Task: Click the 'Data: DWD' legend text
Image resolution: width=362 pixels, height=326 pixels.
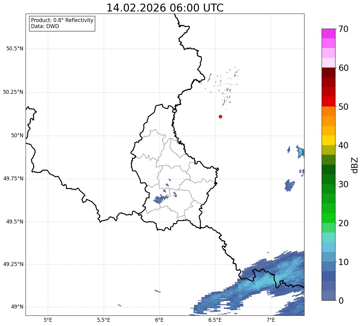Action: coord(45,26)
